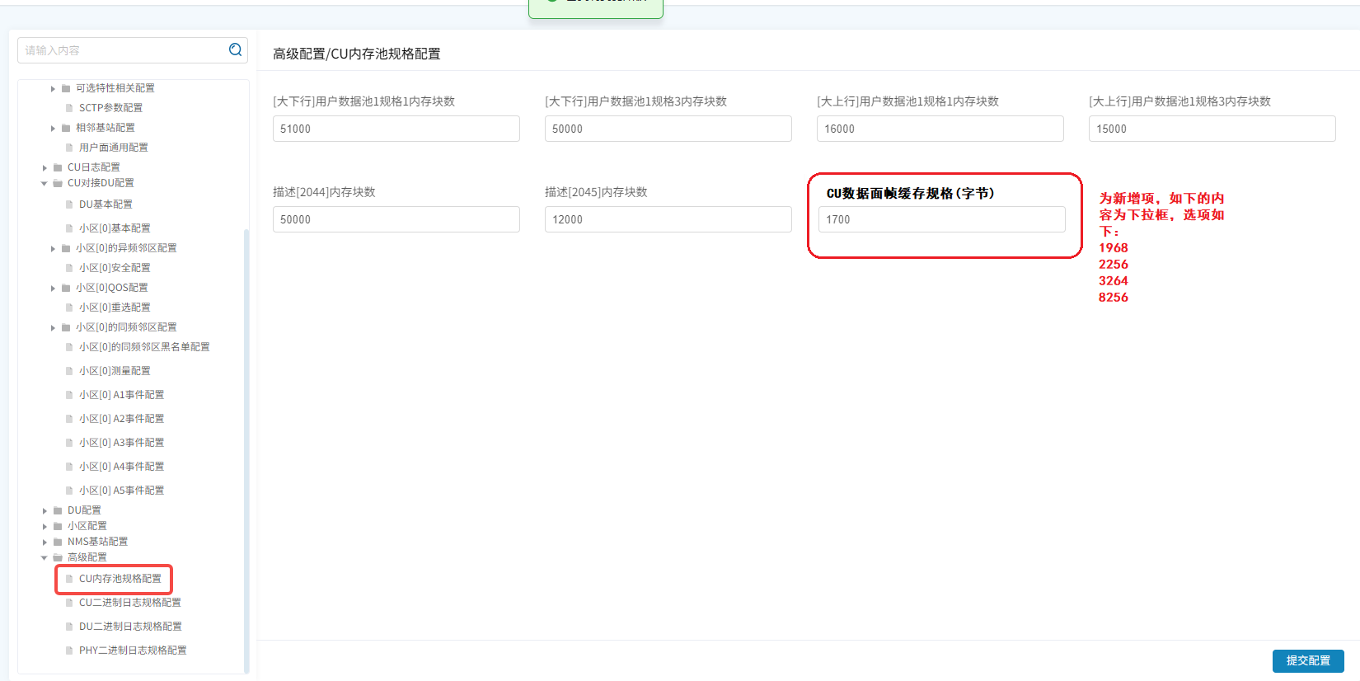Click the file icon beside SCTP参数配置
This screenshot has height=681, width=1360.
coord(69,108)
